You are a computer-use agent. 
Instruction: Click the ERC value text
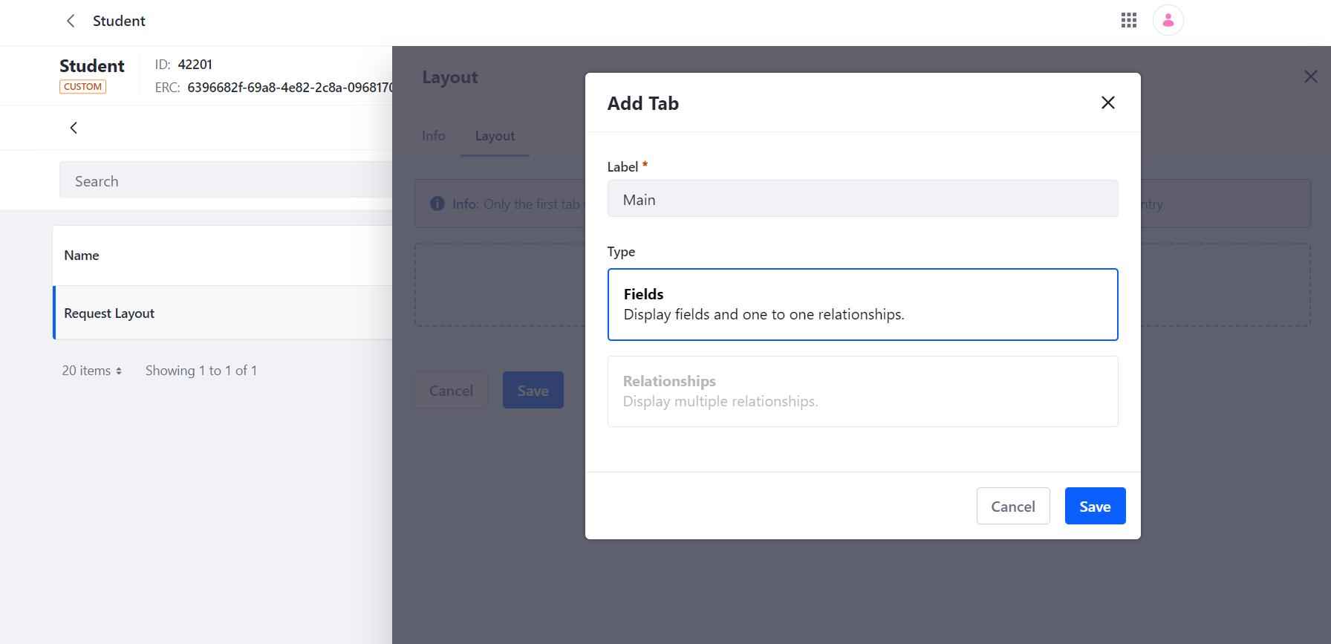click(290, 88)
